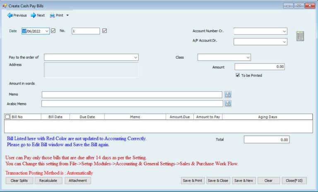Click the No. input field
318x192 pixels.
86,31
